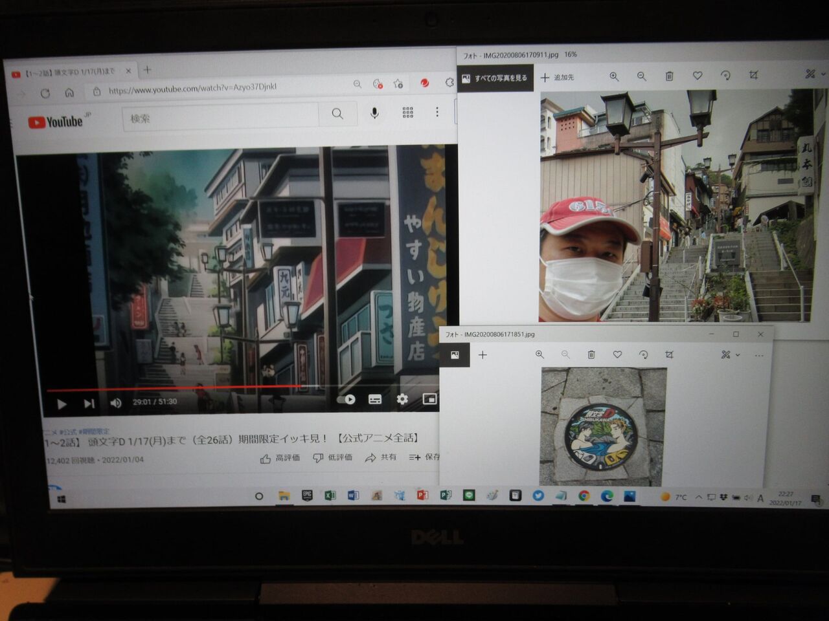Switch YouTube player to miniplayer mode
Image resolution: width=829 pixels, height=621 pixels.
pyautogui.click(x=429, y=398)
